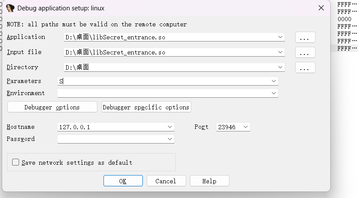Browse for Directory with ellipsis button

click(305, 68)
